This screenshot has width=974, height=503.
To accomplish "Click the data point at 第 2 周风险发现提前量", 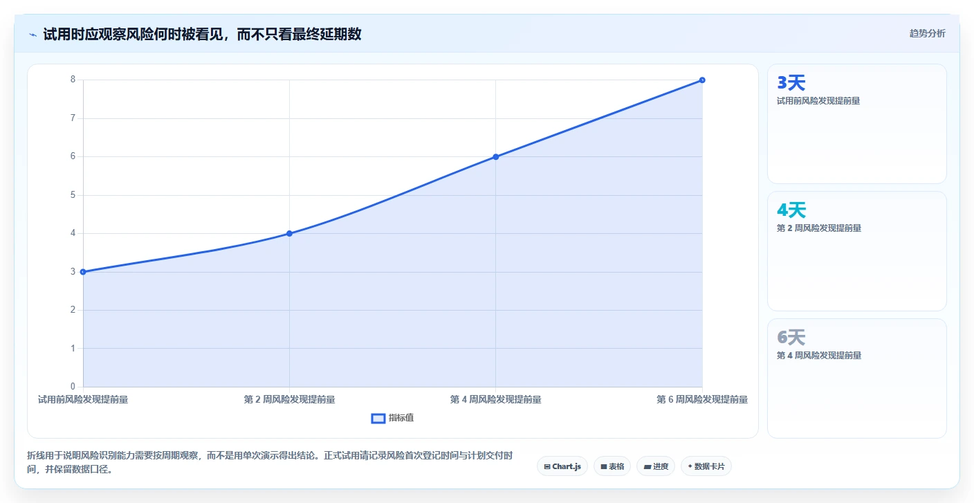I will click(x=289, y=233).
